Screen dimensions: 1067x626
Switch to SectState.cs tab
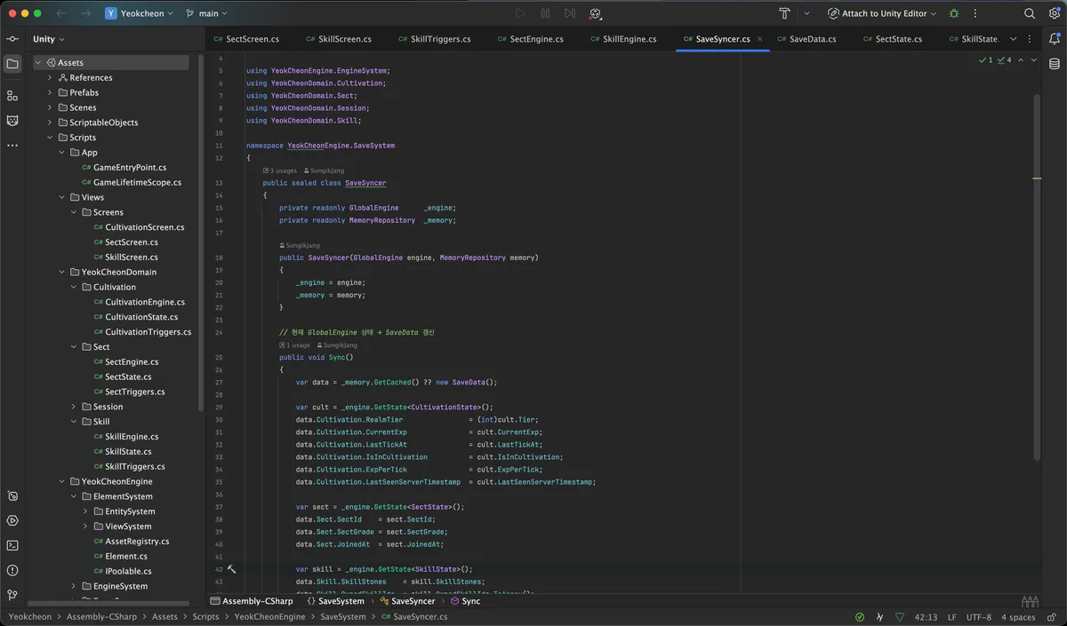click(x=891, y=39)
